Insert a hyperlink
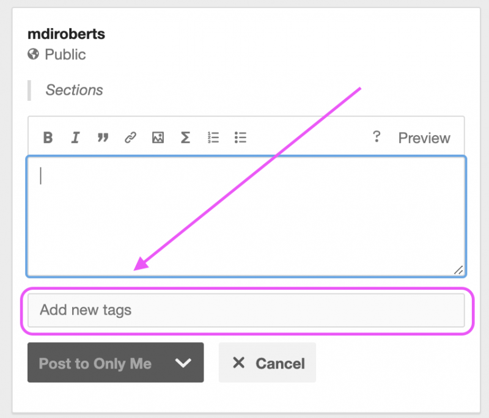This screenshot has height=418, width=489. (130, 137)
